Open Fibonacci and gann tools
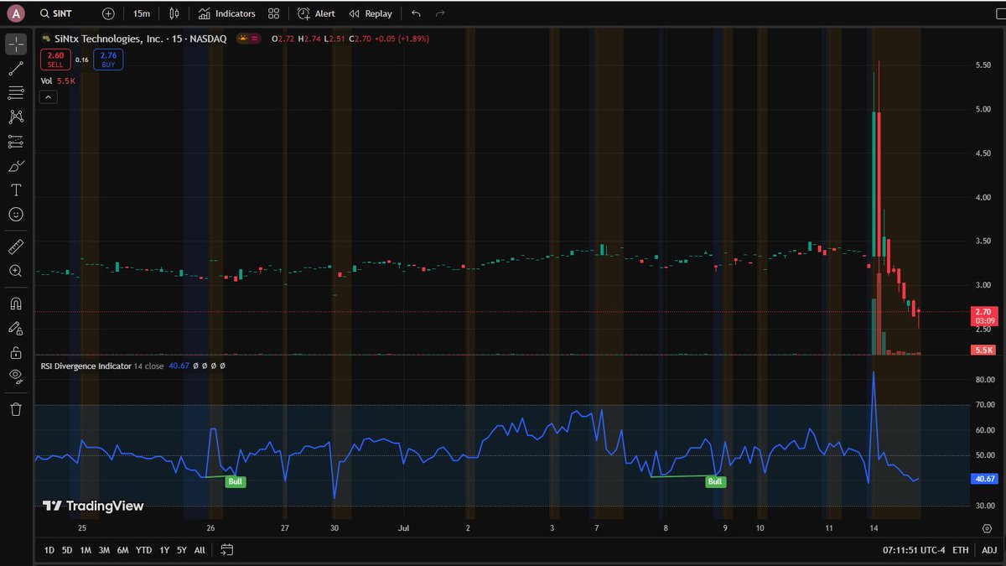This screenshot has width=1006, height=566. click(16, 92)
